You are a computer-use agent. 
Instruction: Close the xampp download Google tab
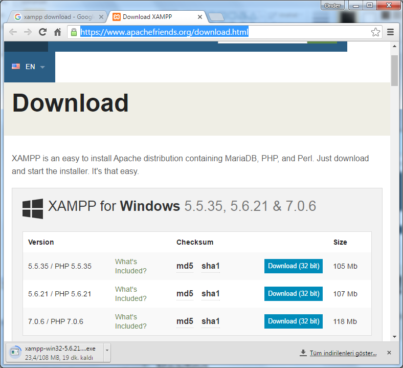pos(101,17)
